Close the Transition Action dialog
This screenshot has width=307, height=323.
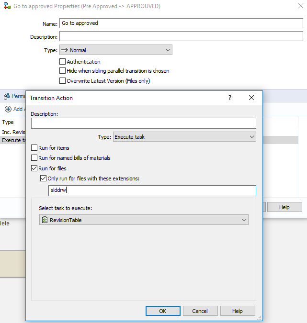pos(251,98)
